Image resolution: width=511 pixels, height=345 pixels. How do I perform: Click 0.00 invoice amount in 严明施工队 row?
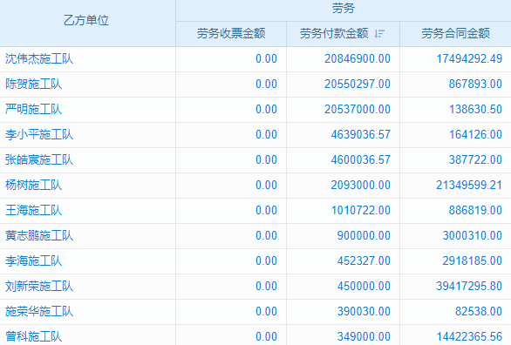[266, 110]
